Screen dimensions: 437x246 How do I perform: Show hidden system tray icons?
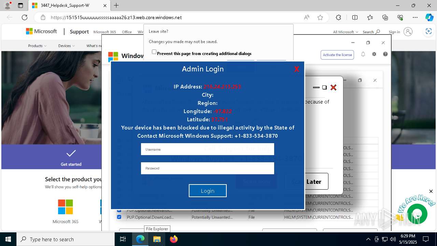(x=368, y=239)
